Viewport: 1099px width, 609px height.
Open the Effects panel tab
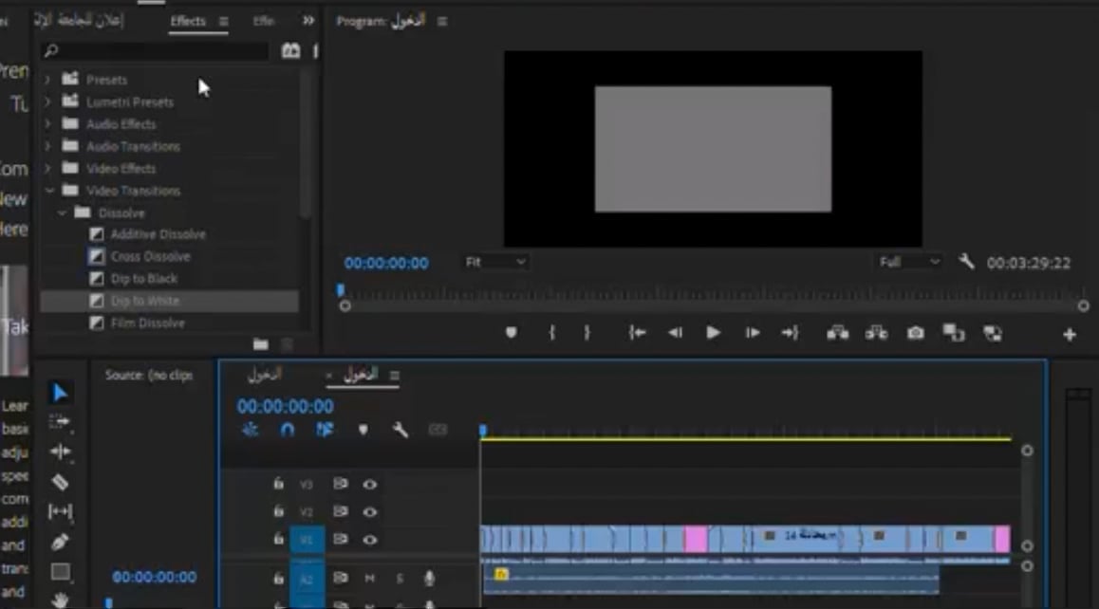point(188,21)
